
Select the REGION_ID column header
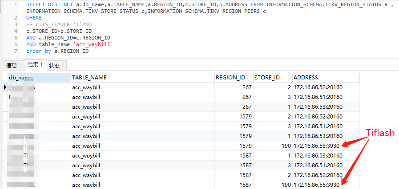point(230,78)
